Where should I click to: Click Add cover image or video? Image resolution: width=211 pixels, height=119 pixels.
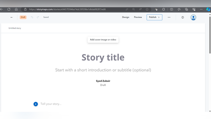point(103,40)
